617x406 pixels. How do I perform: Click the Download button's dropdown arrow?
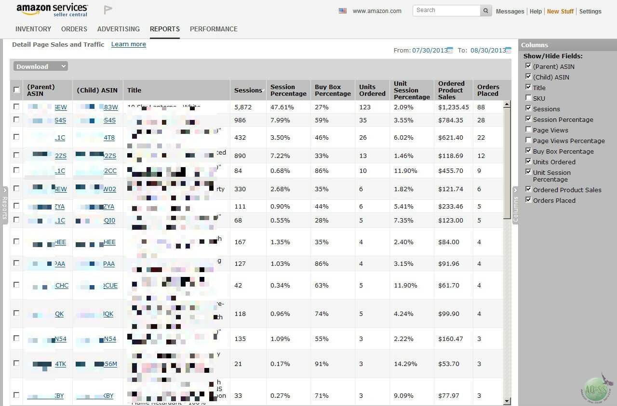coord(63,66)
